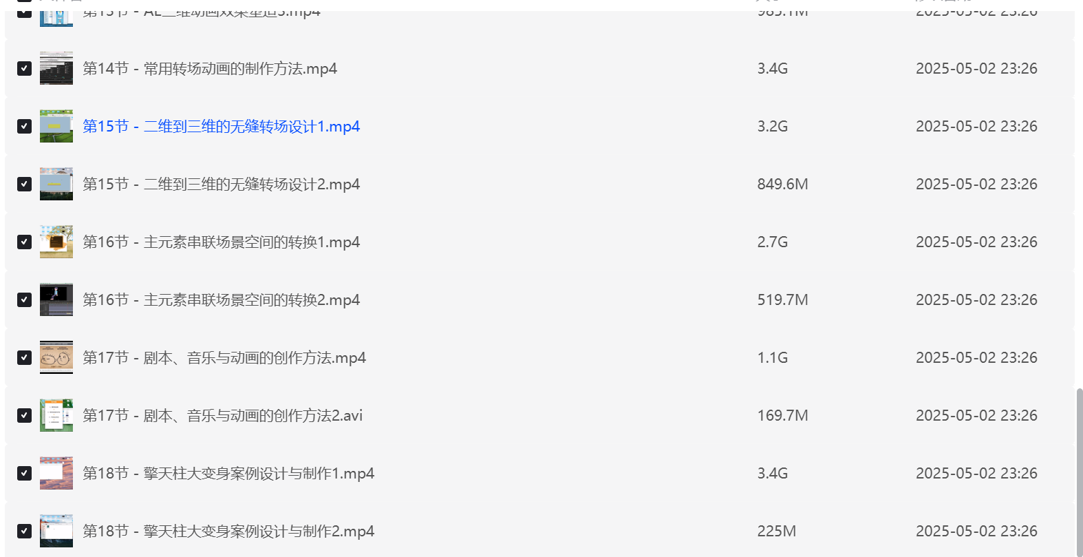Select thumbnail icon of 第16节 场景空间的转换1.mp4
Viewport: 1083px width, 557px height.
(x=56, y=242)
